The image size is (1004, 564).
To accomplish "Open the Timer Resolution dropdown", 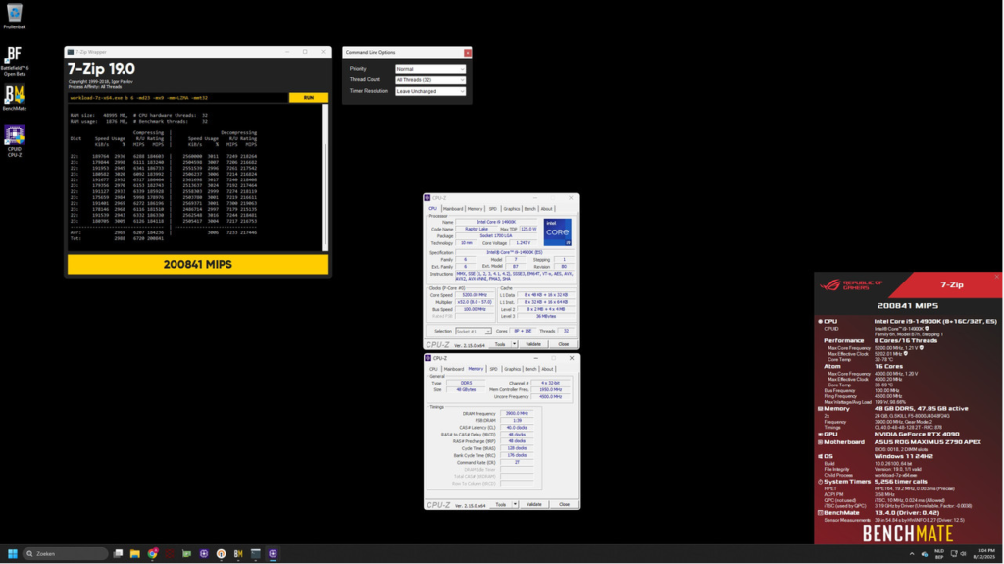I will [x=430, y=91].
